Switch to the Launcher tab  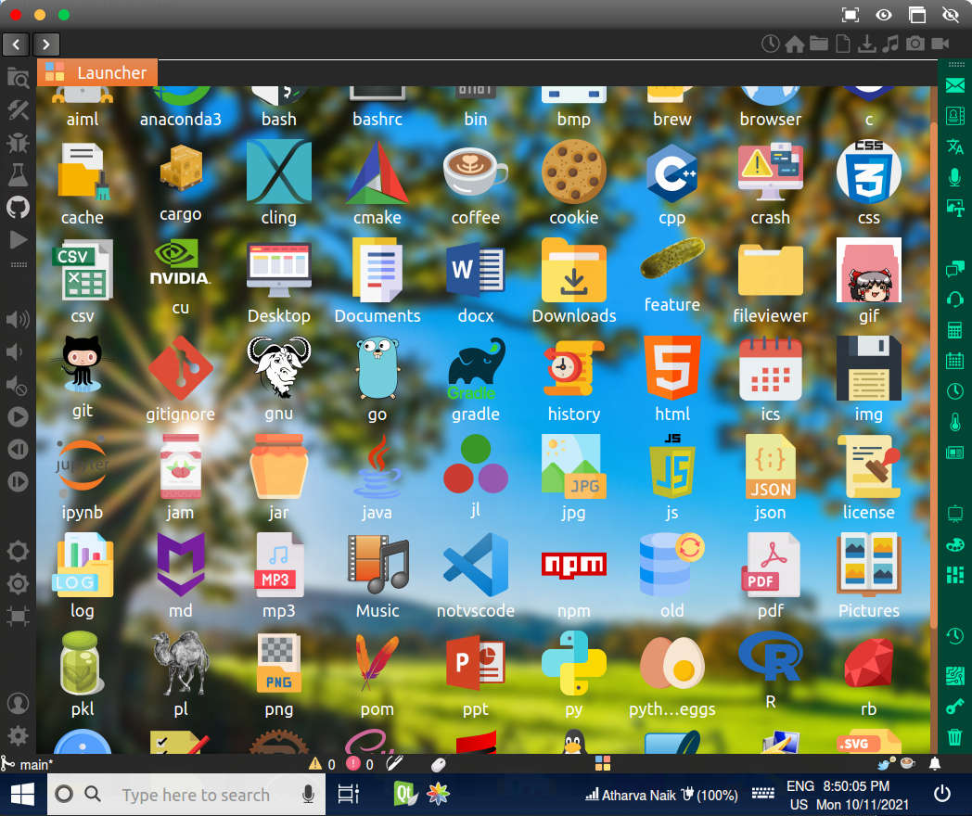[x=97, y=72]
